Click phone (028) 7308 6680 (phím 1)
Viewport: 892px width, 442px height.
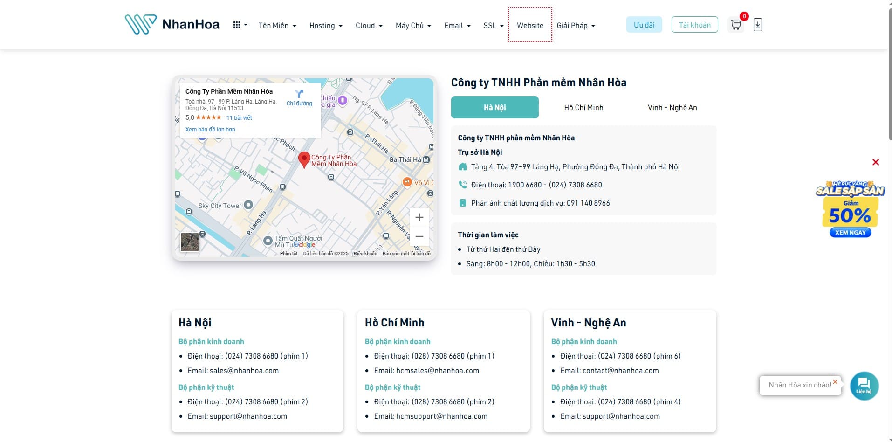click(x=453, y=356)
